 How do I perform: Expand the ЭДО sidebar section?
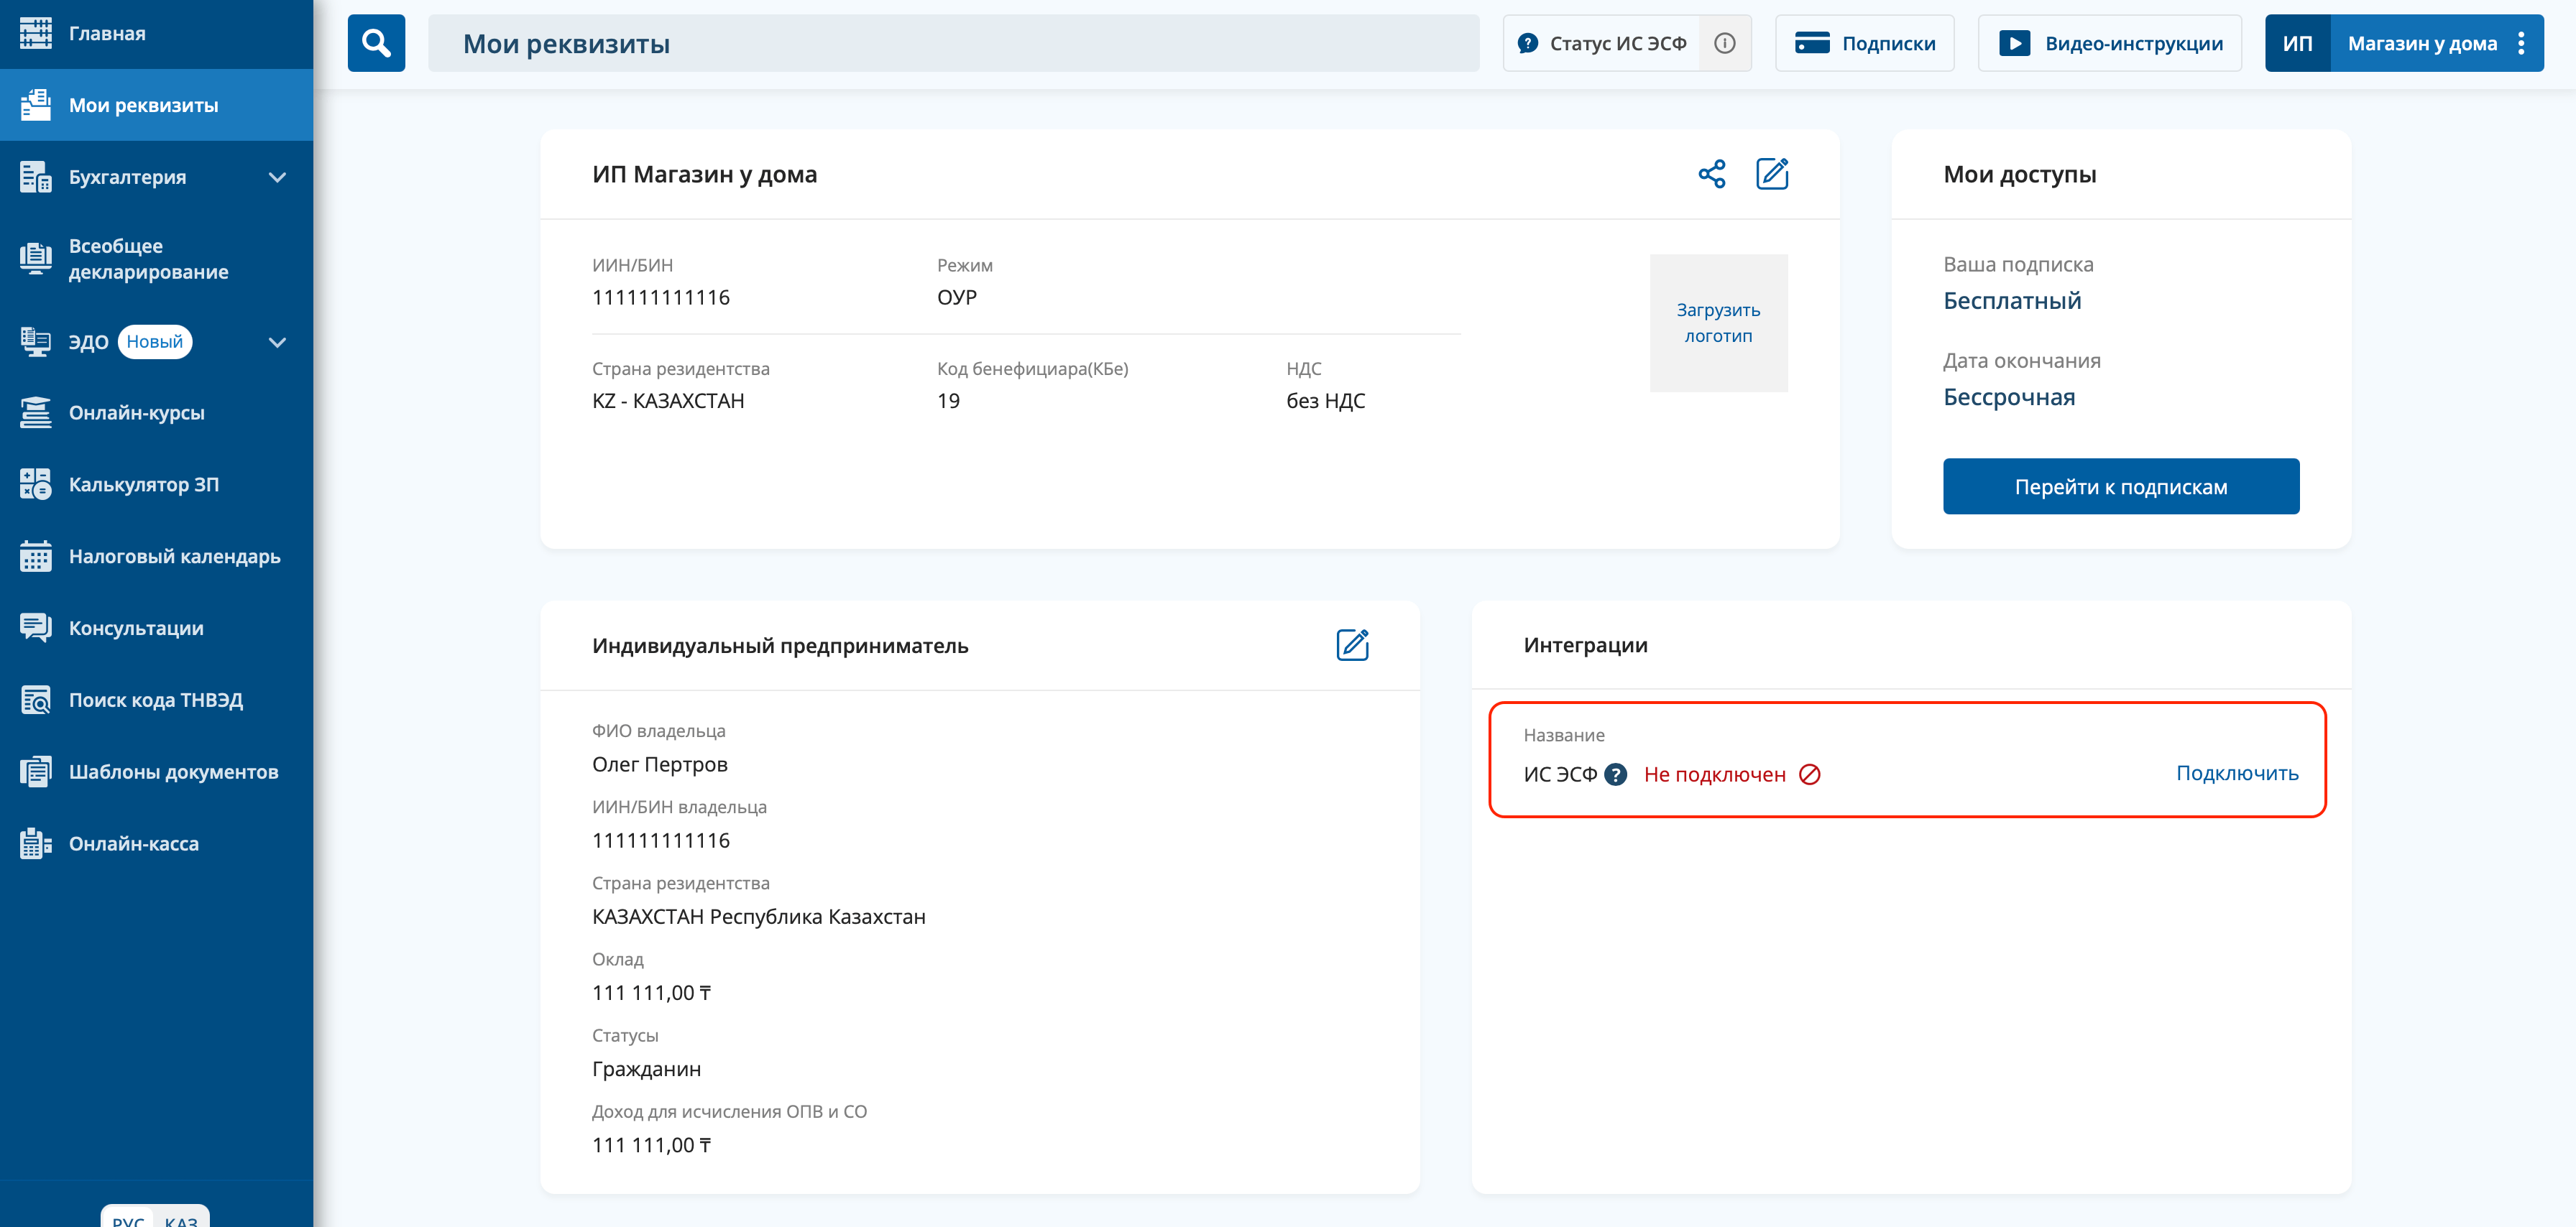tap(277, 342)
